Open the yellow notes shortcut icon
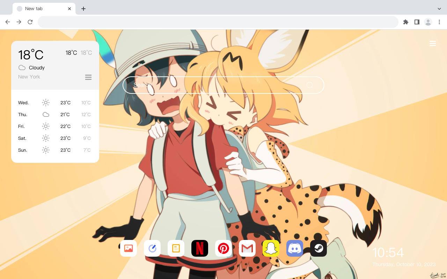 [176, 248]
